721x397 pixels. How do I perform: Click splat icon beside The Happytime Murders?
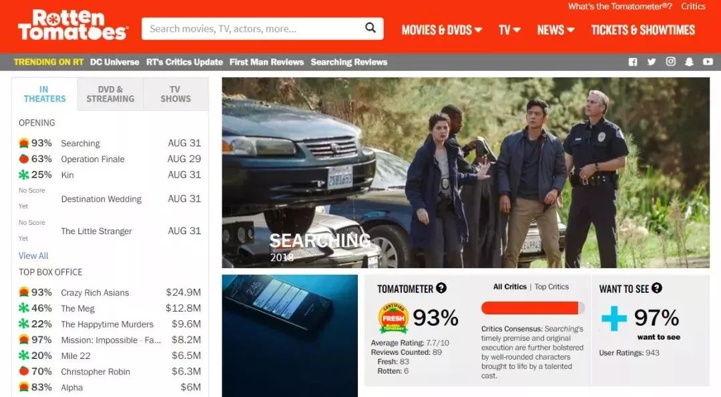[24, 324]
